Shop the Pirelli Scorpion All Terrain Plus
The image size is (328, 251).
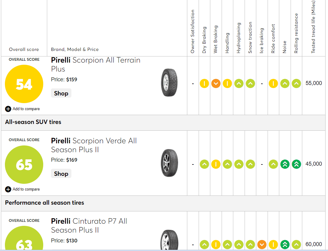pos(61,93)
